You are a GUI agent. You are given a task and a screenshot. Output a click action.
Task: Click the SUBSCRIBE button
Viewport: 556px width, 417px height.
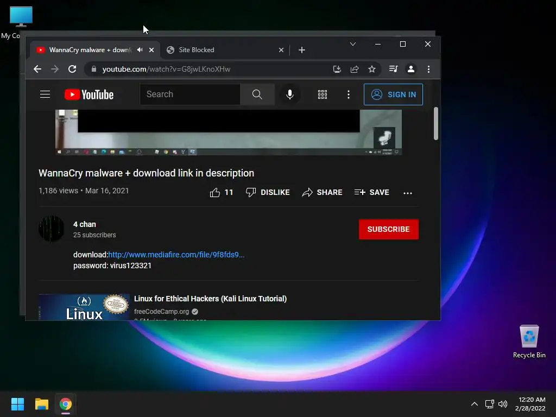click(389, 229)
